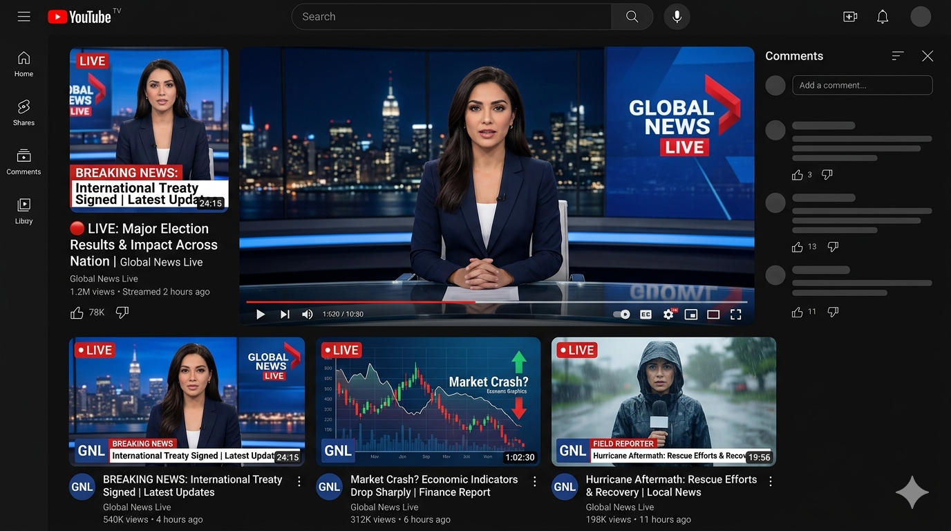Open the top-left Breaking News thumbnail
Screen dimensions: 951x531
point(149,129)
